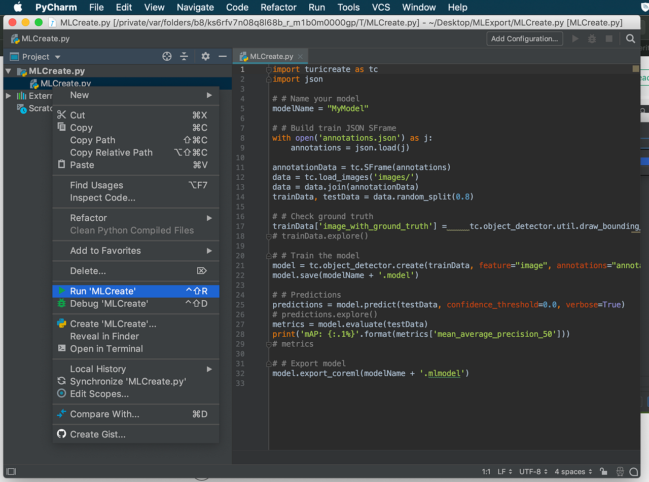Open the VCS menu
649x482 pixels.
381,7
